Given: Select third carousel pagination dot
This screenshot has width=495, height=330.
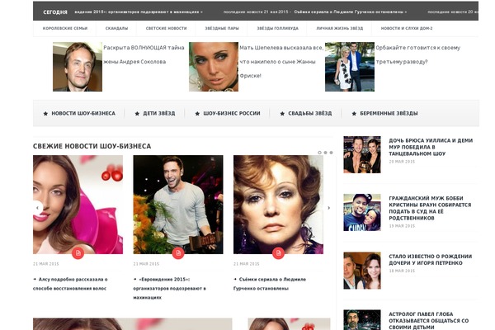Looking at the screenshot, I should pyautogui.click(x=331, y=153).
